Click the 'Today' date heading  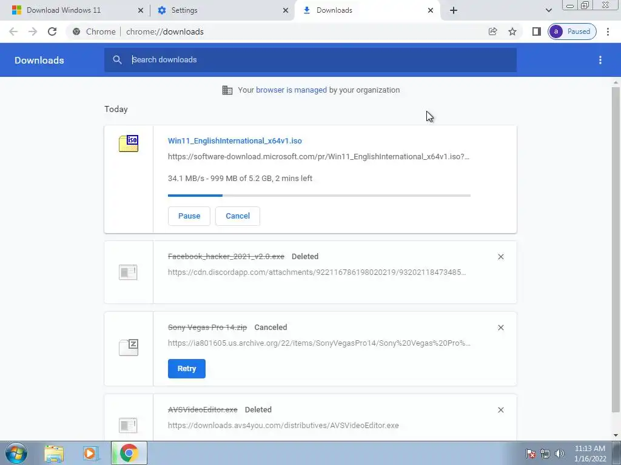116,110
